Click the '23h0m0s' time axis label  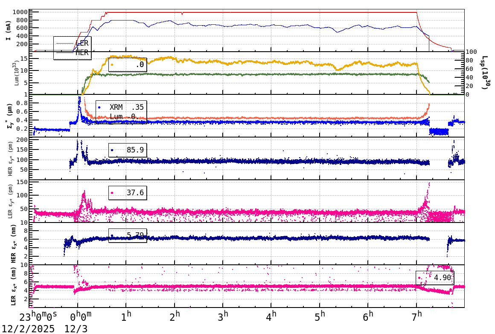pos(38,317)
